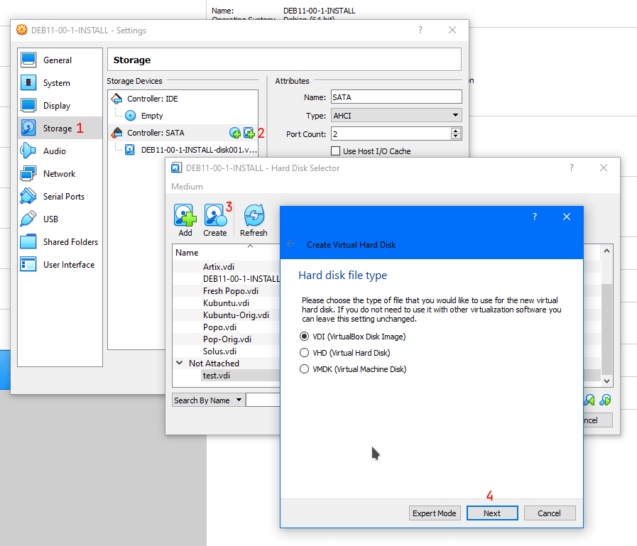The height and width of the screenshot is (546, 637).
Task: Click help question mark in Settings title bar
Action: click(x=420, y=30)
